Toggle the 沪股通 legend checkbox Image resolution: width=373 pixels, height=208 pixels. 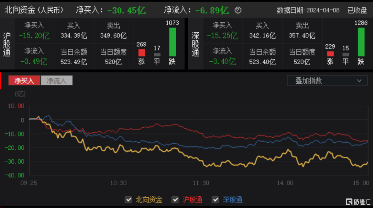tap(175, 200)
